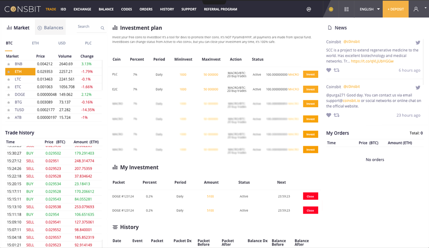Open the CODES menu item
Screen dimensions: 429x248
click(x=126, y=9)
